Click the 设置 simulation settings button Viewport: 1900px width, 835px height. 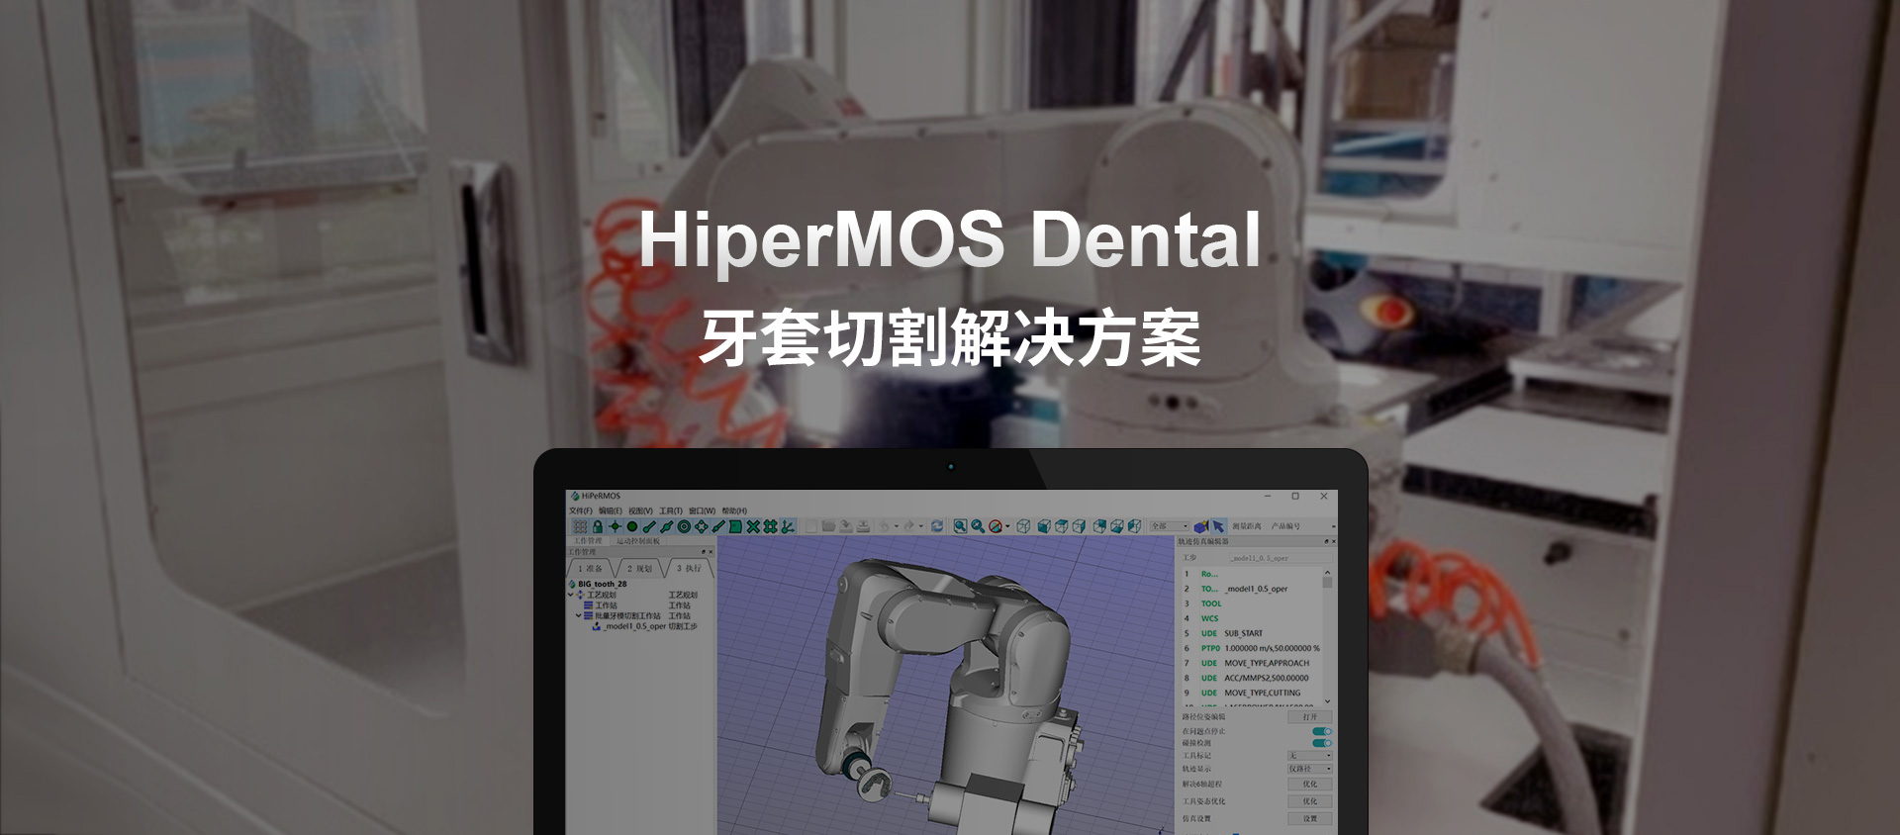click(x=1310, y=818)
